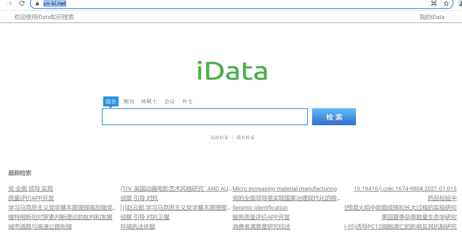462x237 pixels.
Task: Click inside the search input box
Action: 205,117
